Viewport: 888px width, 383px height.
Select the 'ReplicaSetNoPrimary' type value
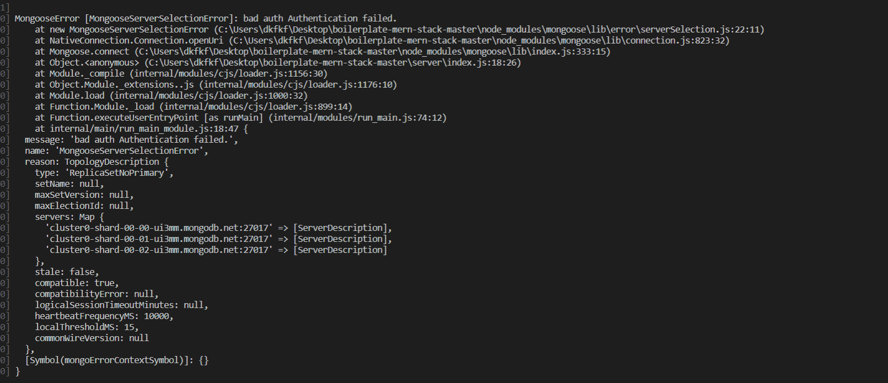(119, 173)
